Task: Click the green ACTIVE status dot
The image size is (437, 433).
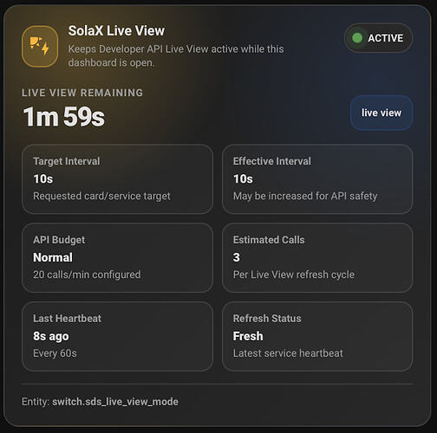Action: [357, 38]
